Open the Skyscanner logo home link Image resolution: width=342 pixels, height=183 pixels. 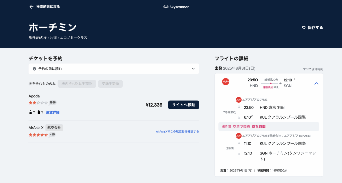pyautogui.click(x=176, y=7)
